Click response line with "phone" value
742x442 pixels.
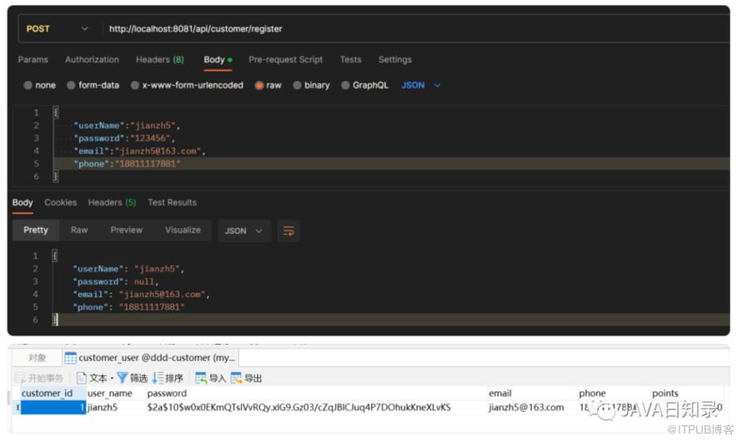128,307
